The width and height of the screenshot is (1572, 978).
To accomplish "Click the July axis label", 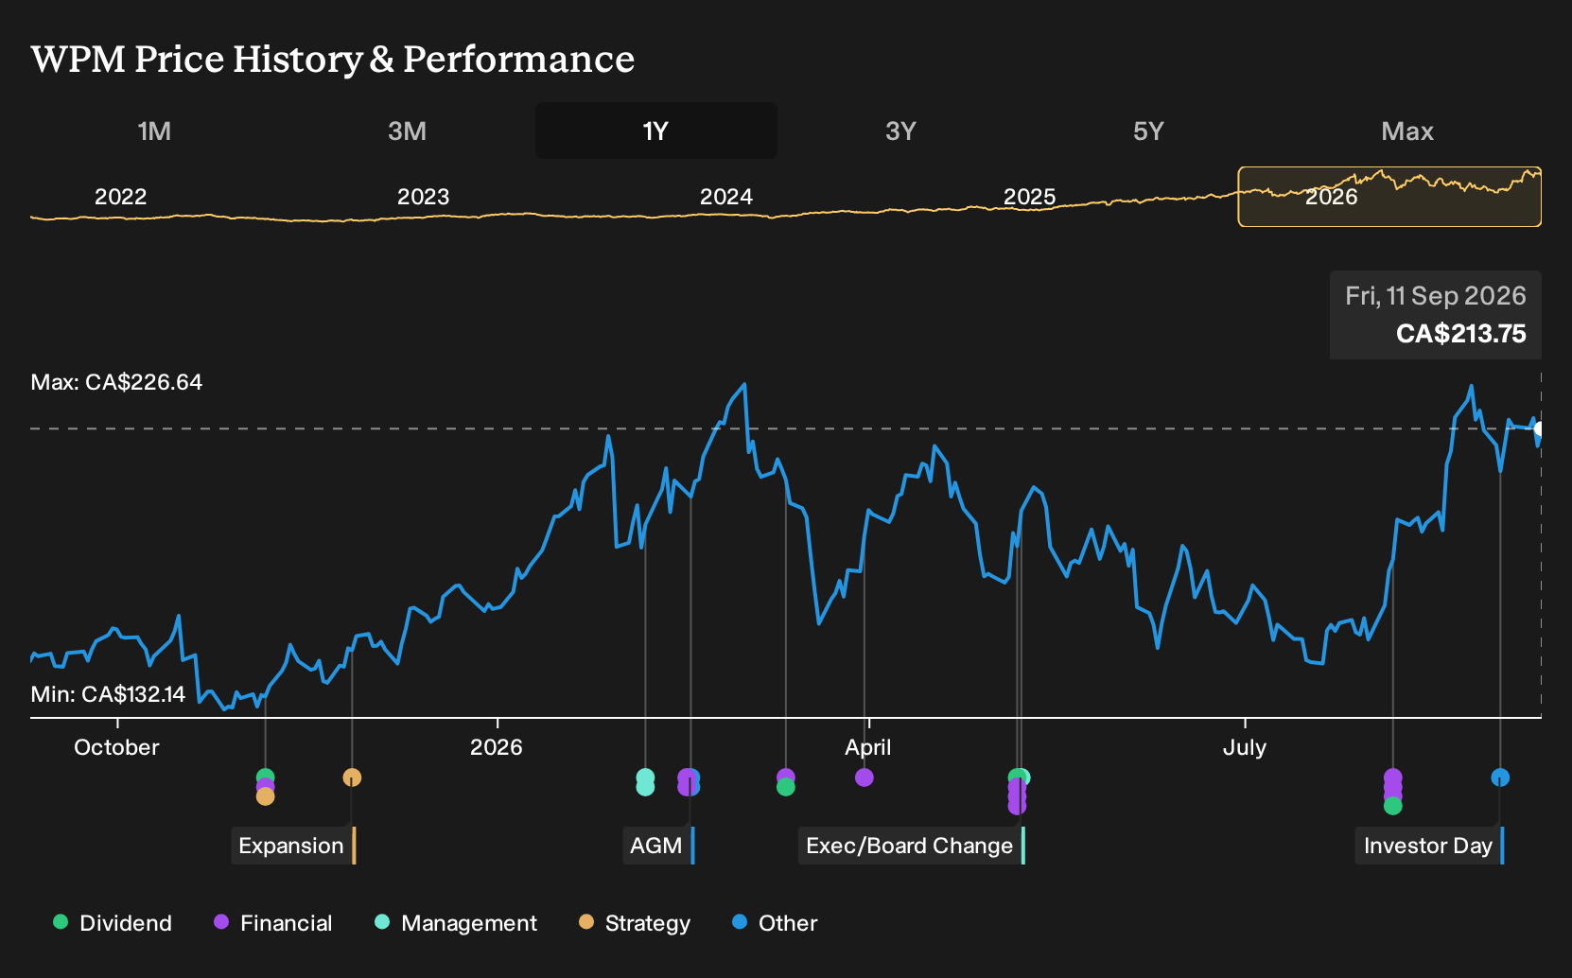I will tap(1245, 747).
